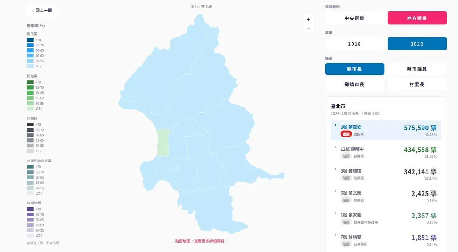458x252 pixels.
Task: Select the 地方選舉 election scope
Action: tap(417, 18)
